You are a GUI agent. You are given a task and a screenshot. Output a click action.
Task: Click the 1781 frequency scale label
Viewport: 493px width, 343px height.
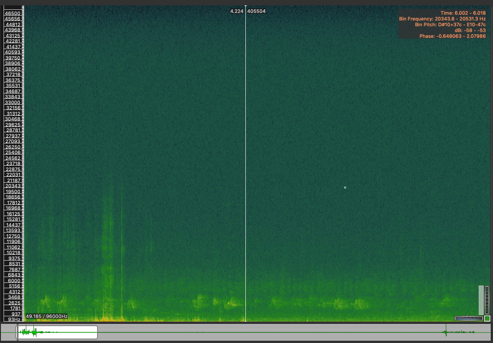(x=14, y=308)
